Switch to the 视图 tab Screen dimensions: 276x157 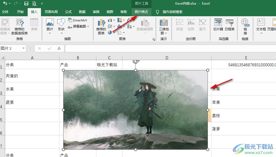click(110, 12)
